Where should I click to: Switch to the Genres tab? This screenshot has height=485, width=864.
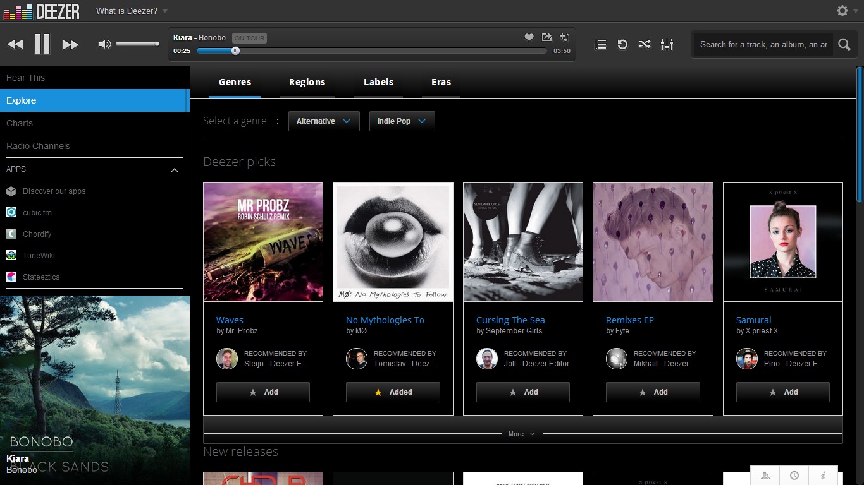click(235, 82)
